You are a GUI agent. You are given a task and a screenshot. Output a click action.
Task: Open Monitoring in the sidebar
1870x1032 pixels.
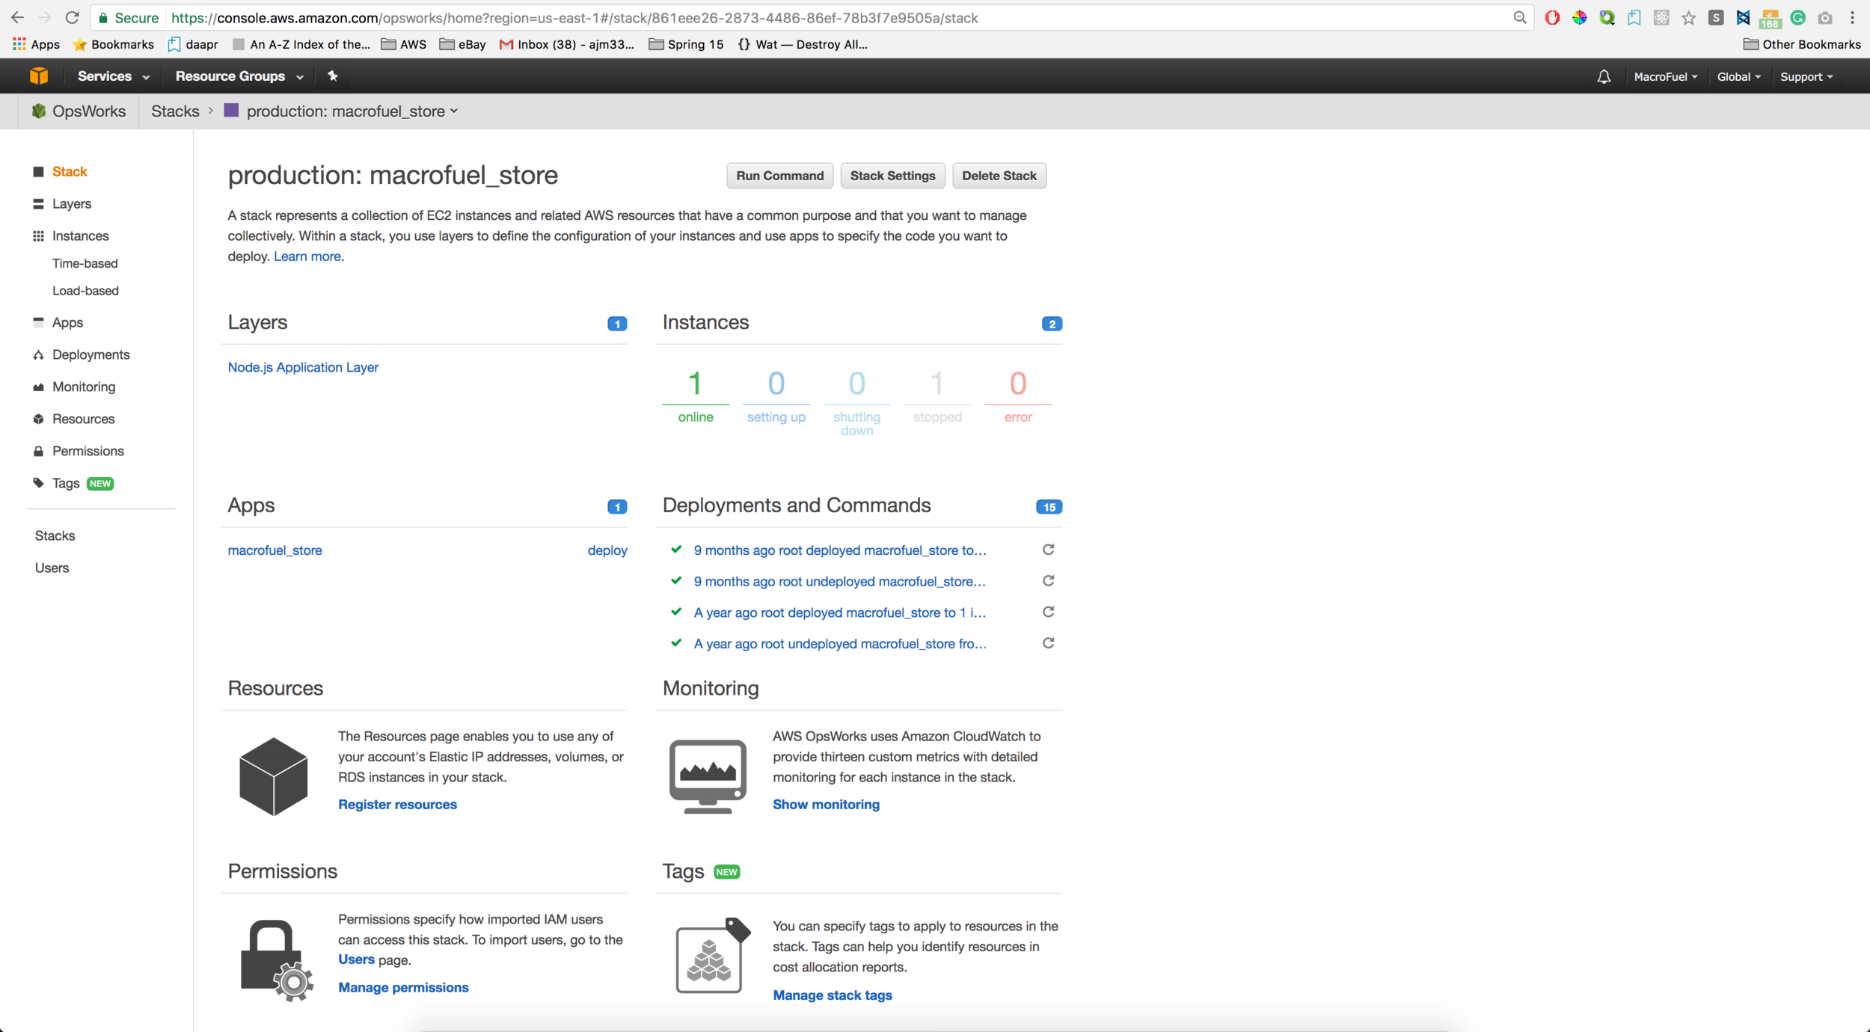click(x=84, y=387)
